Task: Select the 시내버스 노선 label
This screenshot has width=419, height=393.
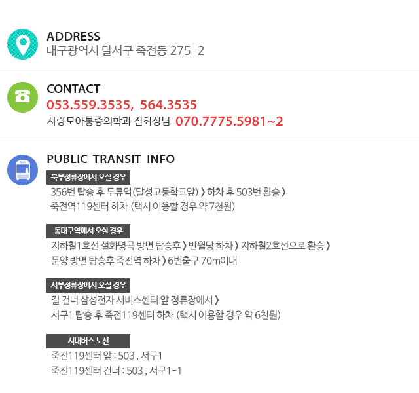Action: [x=88, y=341]
